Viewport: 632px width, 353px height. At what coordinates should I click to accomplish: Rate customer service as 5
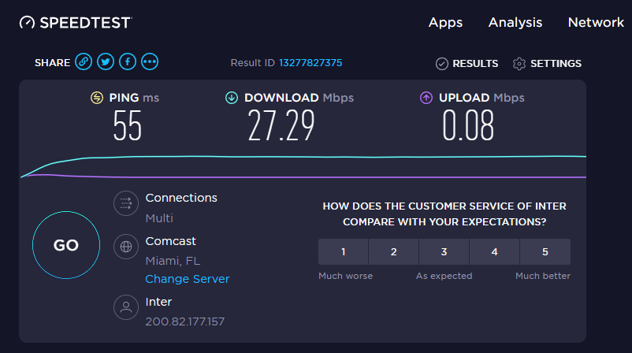(545, 252)
